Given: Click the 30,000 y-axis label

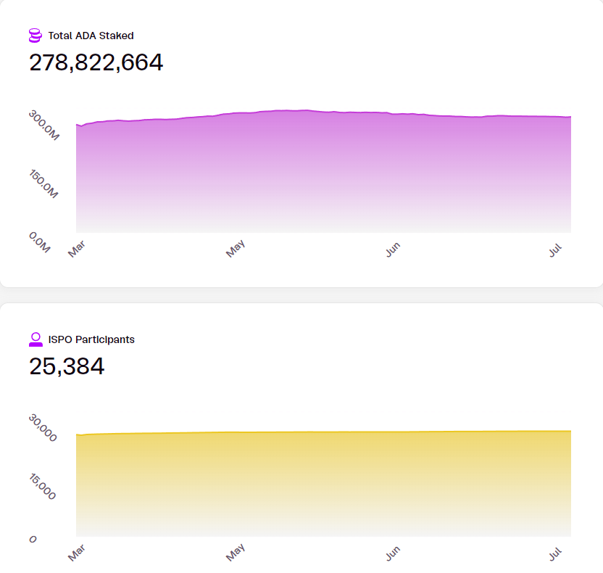Looking at the screenshot, I should coord(43,428).
